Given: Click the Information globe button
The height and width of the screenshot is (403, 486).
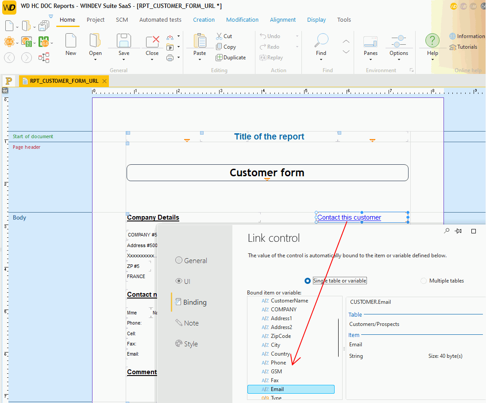Looking at the screenshot, I should pos(467,36).
